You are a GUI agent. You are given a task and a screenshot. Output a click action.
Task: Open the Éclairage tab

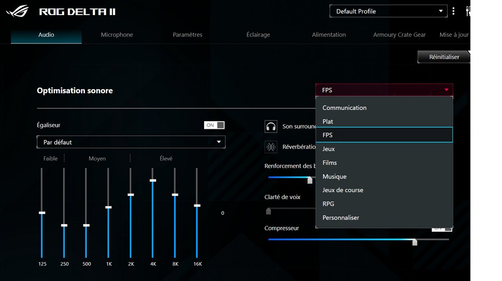(258, 35)
